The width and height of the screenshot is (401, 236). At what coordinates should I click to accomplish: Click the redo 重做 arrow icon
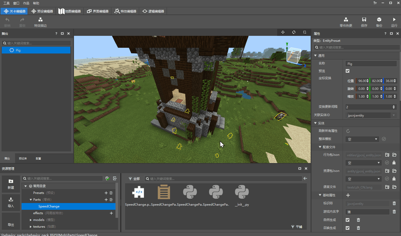22,20
